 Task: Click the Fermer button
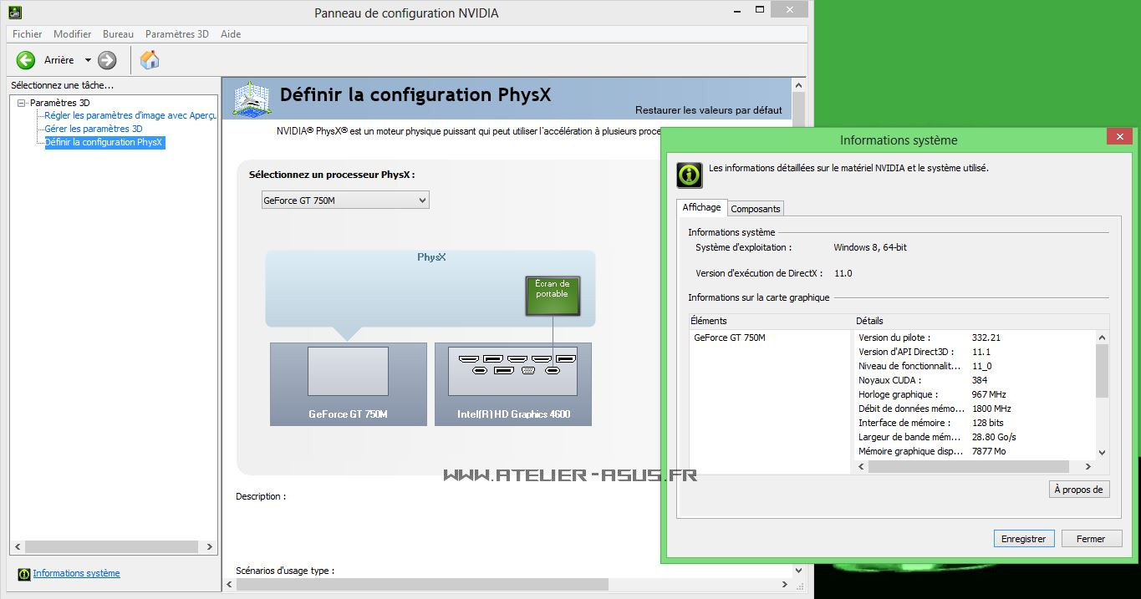point(1091,539)
